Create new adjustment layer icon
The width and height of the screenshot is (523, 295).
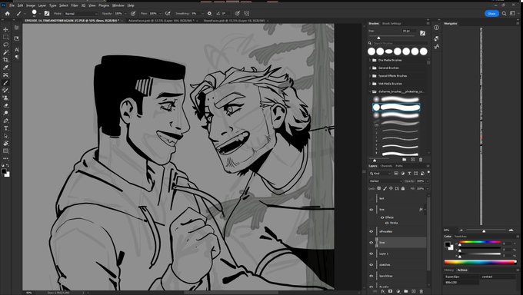398,291
